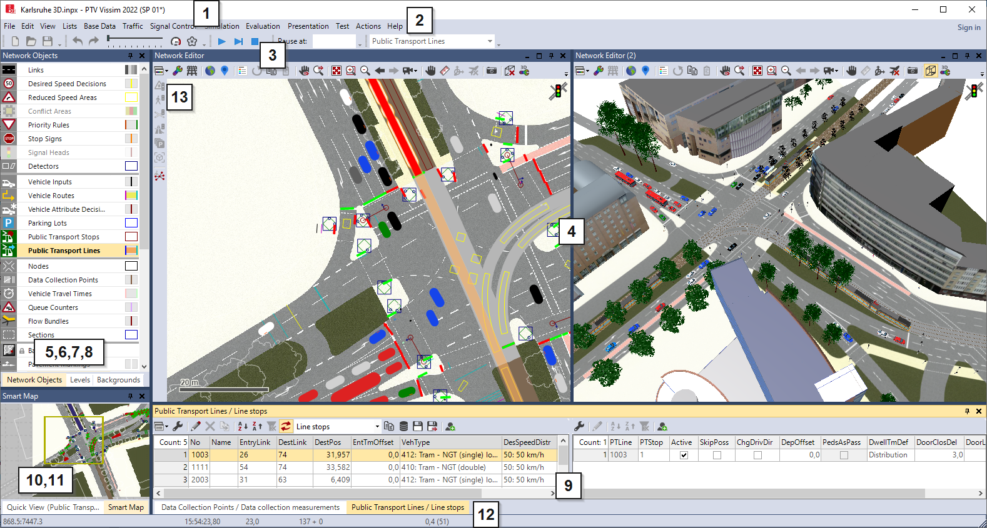Click the save file icon in main toolbar

pyautogui.click(x=48, y=41)
